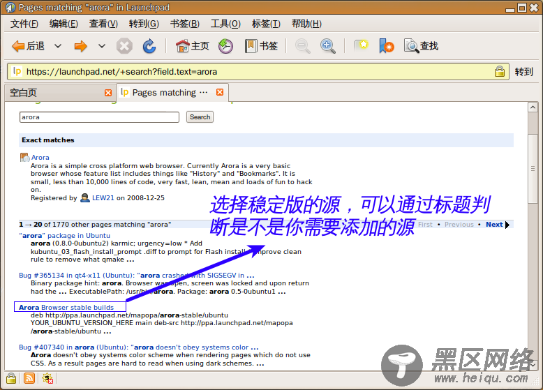Open the back history dropdown arrow
The width and height of the screenshot is (543, 390).
pos(58,46)
